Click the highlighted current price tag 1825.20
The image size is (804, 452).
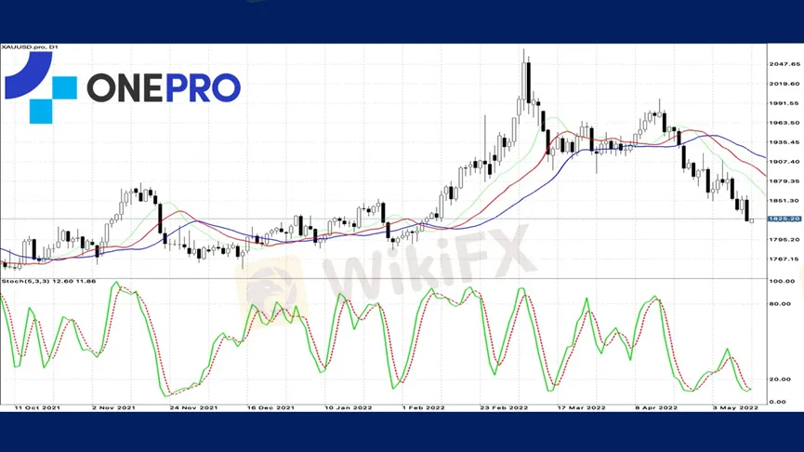pyautogui.click(x=784, y=219)
